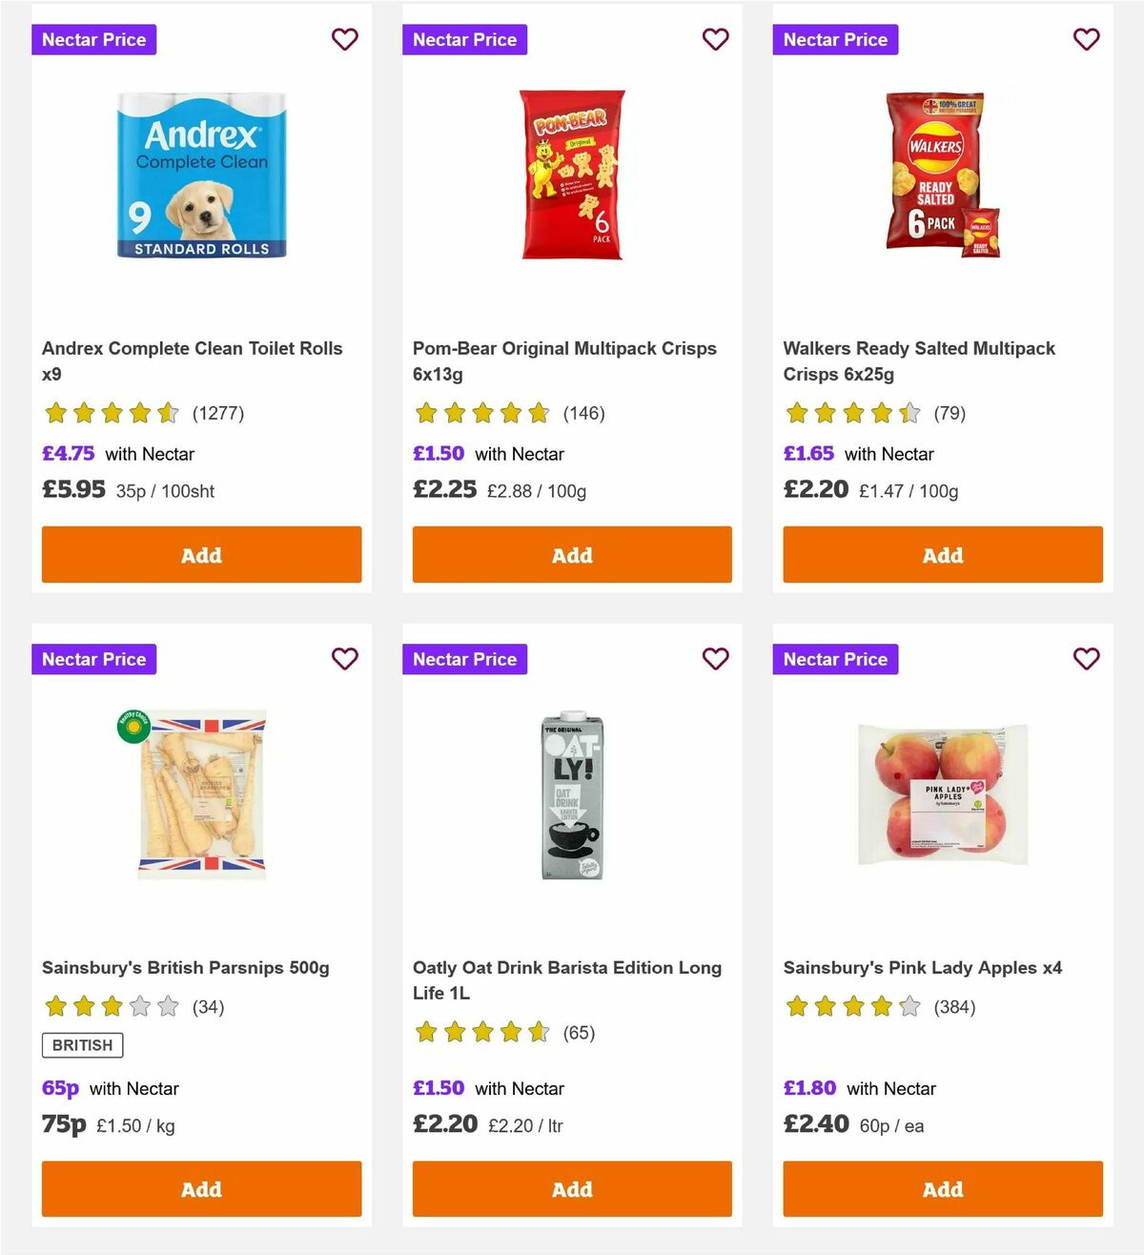Viewport: 1144px width, 1255px height.
Task: Favourite the Andrex Complete Clean Toilet Rolls
Action: (x=345, y=39)
